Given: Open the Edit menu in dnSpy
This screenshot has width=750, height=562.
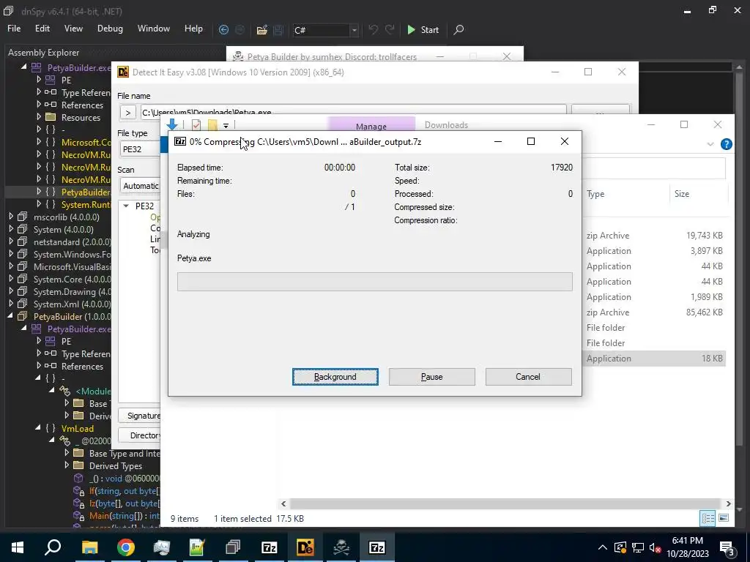Looking at the screenshot, I should coord(42,29).
